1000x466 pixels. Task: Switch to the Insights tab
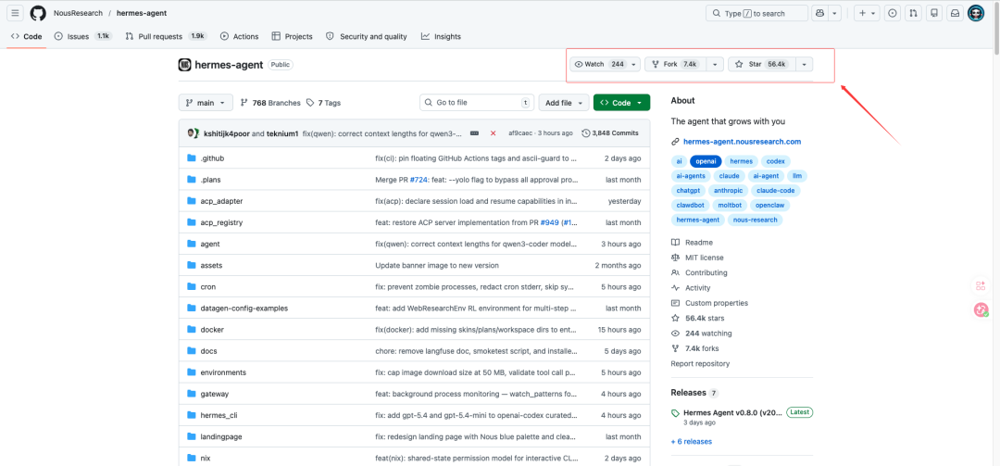pos(441,36)
